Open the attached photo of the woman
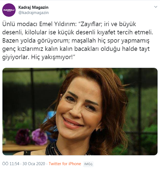Viewport: 160px width, 169px height. point(80,112)
